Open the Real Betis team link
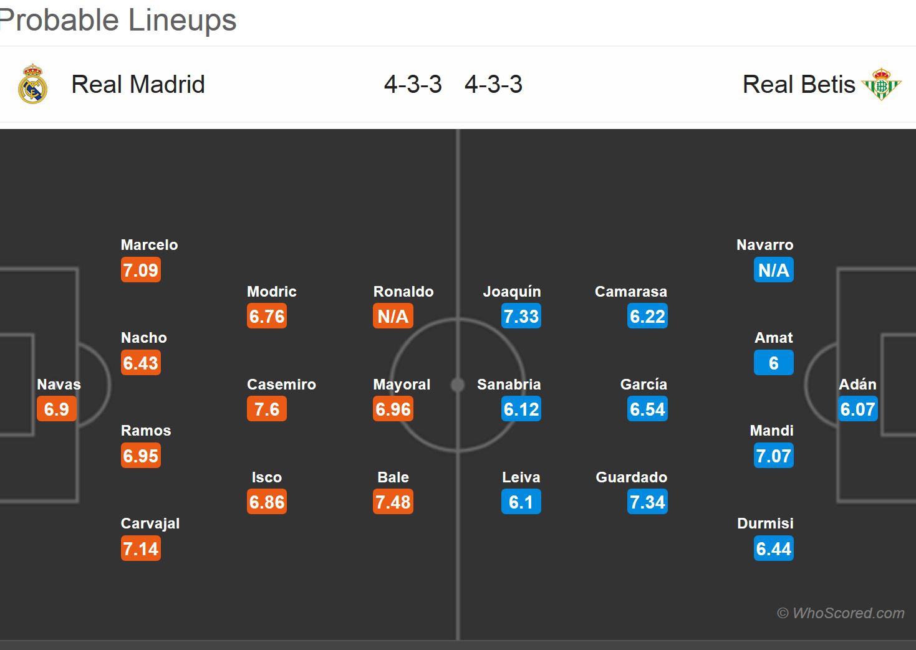Screen dimensions: 916x650 [799, 84]
